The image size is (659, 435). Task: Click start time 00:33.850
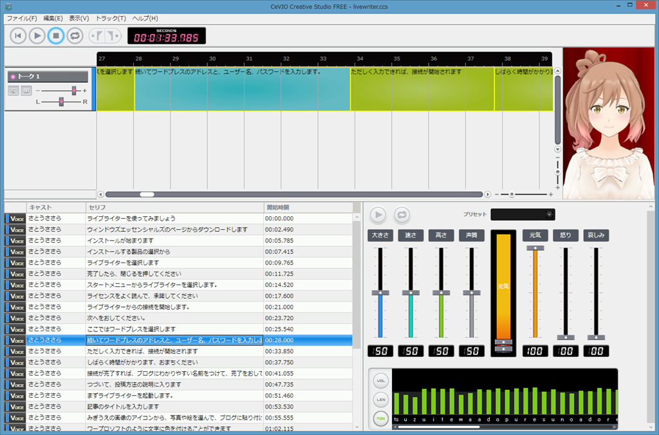point(279,351)
